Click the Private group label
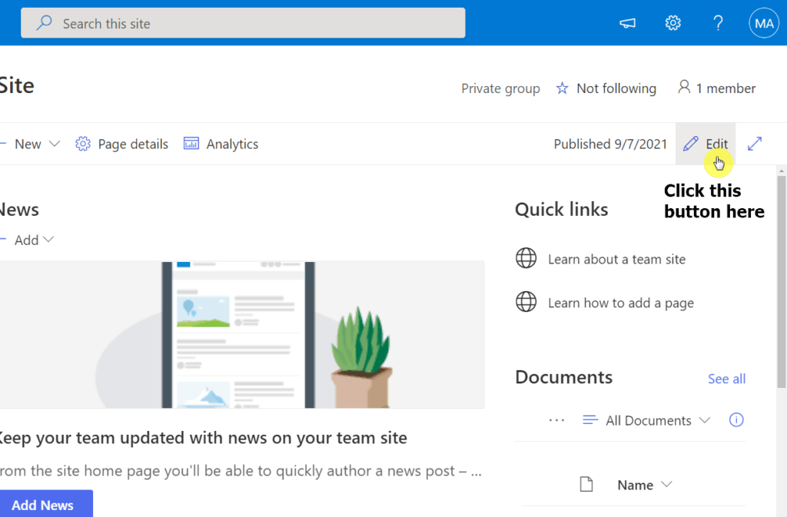This screenshot has height=517, width=787. click(x=500, y=89)
